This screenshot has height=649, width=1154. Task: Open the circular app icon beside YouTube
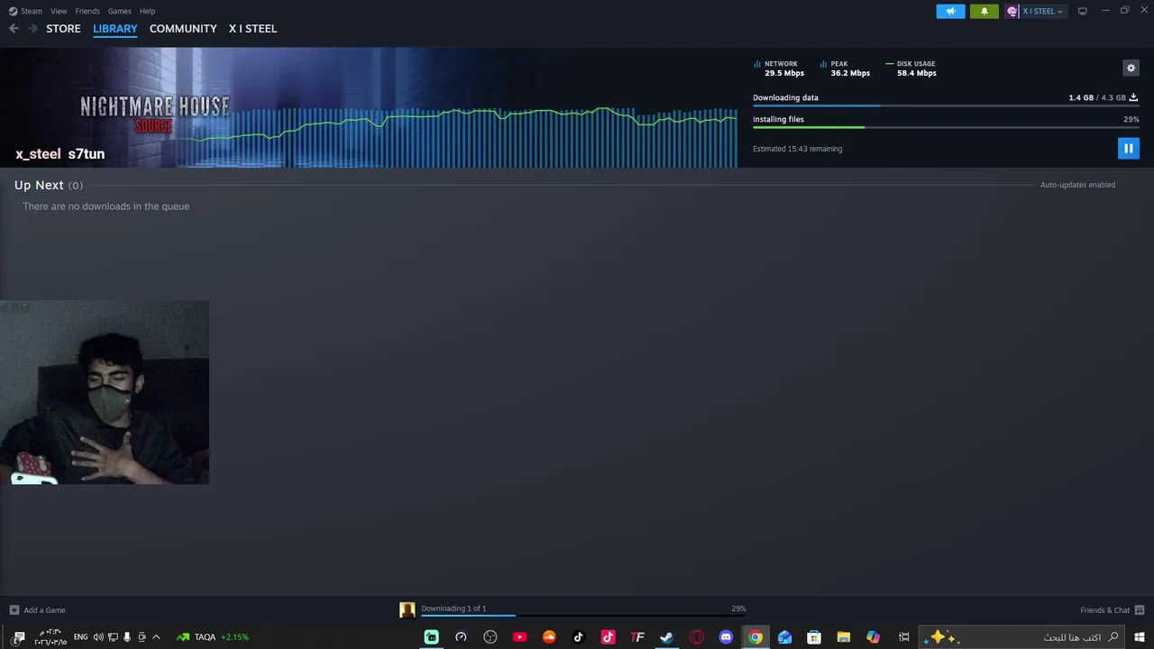(x=490, y=637)
